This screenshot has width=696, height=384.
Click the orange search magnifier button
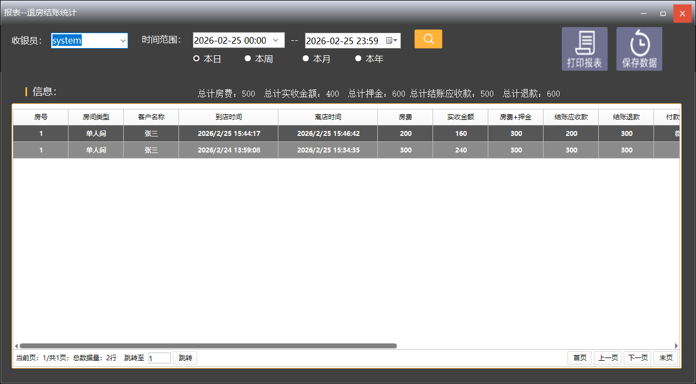428,39
